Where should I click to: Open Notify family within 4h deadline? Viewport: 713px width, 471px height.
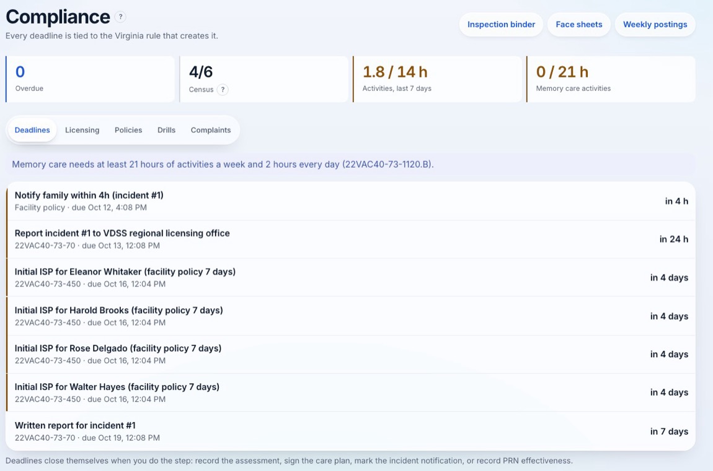[x=350, y=201]
